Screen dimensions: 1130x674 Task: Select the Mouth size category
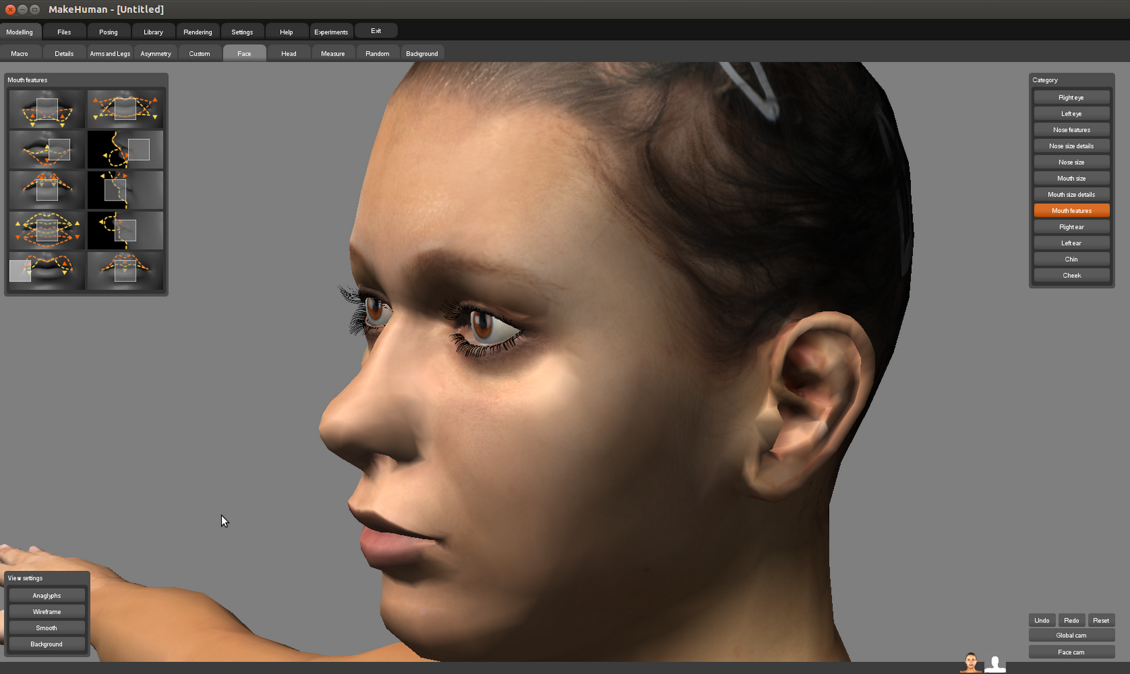1071,179
